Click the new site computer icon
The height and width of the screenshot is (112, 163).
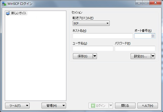[8, 13]
